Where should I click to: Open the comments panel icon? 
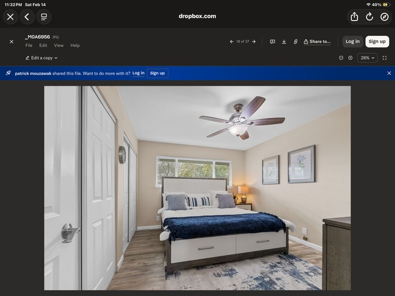(x=272, y=41)
